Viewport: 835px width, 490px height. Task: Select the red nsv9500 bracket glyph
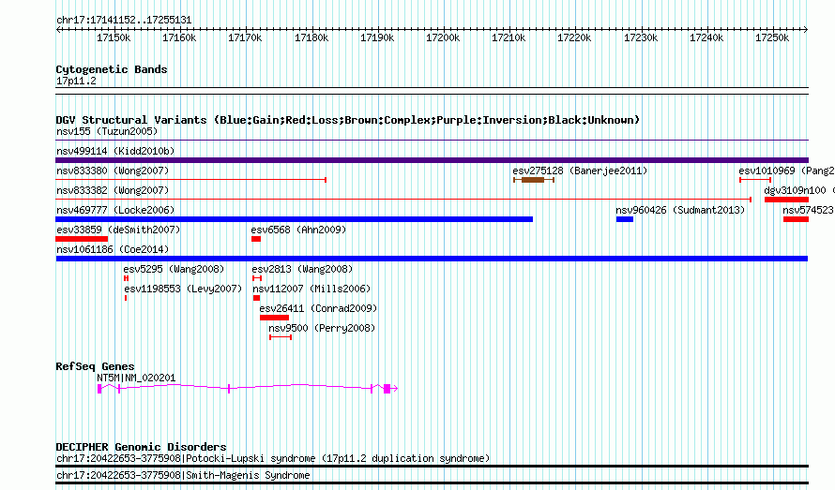281,337
